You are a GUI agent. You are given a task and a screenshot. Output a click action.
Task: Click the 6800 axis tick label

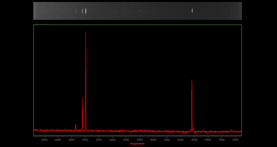pos(208,140)
